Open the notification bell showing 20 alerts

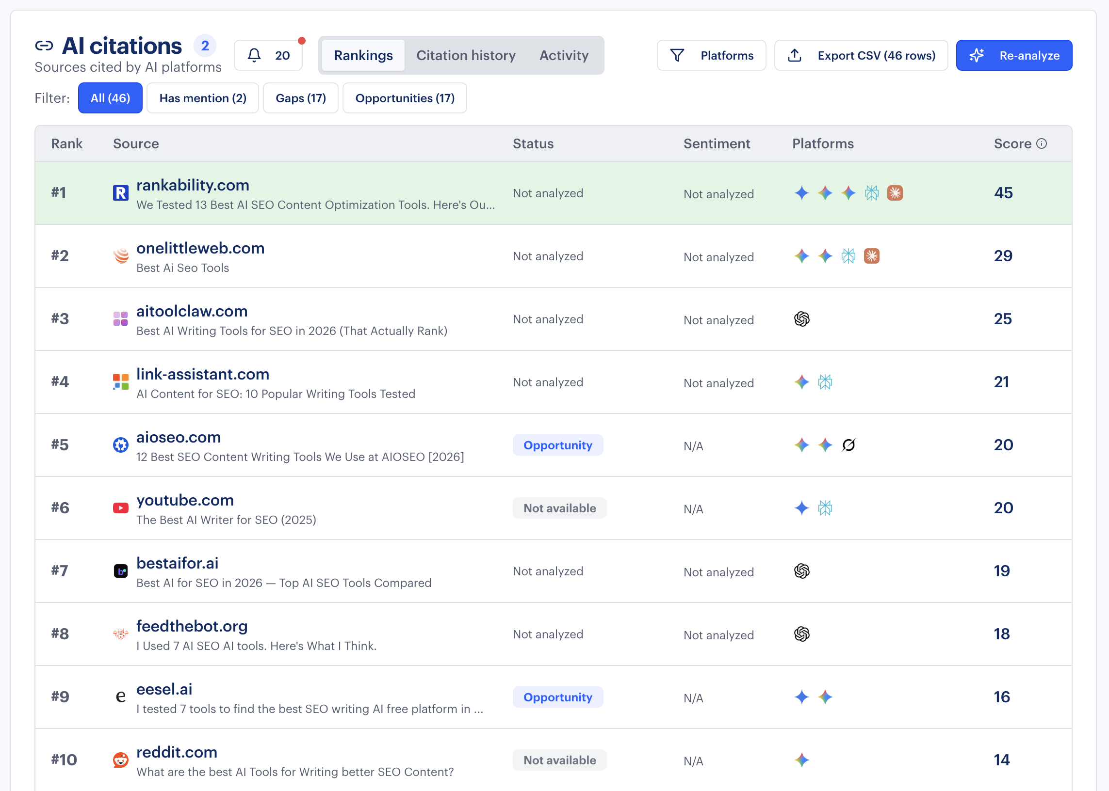coord(268,55)
